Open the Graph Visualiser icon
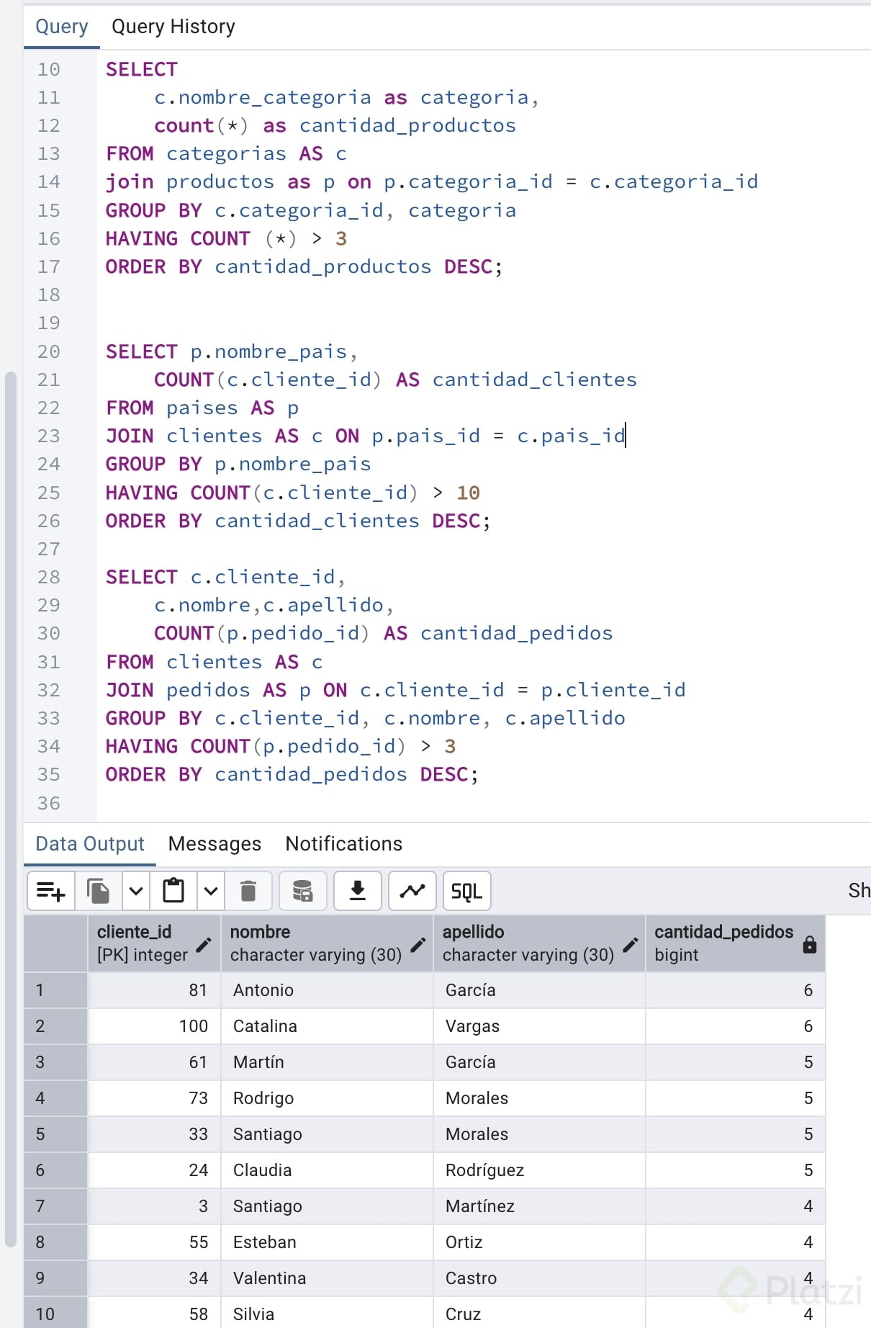 coord(412,891)
